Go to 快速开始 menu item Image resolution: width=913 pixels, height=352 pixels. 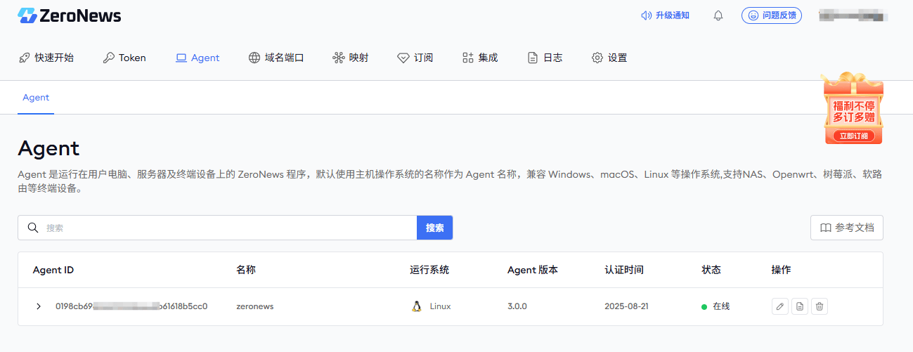point(46,58)
